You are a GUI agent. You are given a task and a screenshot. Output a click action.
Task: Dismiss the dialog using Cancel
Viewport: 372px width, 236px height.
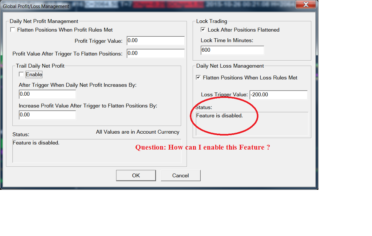(181, 175)
